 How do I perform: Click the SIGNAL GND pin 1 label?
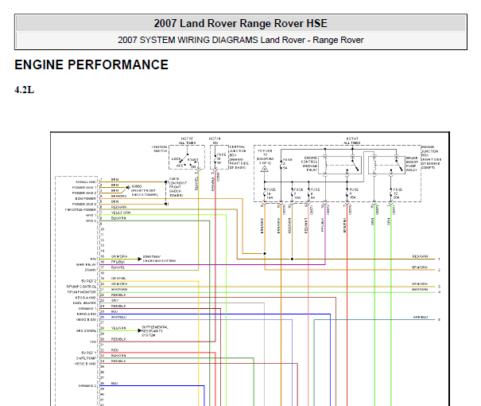pos(86,182)
